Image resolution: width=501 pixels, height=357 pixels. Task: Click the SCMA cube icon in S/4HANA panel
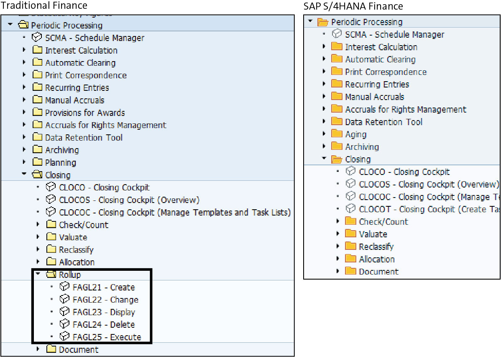337,34
